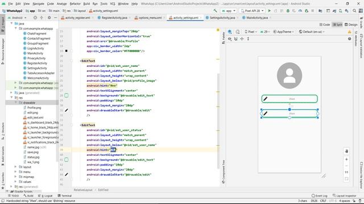Click expand-all icon in project panel header

(42, 18)
